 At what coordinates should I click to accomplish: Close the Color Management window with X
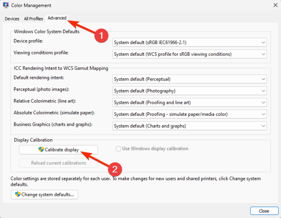(x=273, y=6)
